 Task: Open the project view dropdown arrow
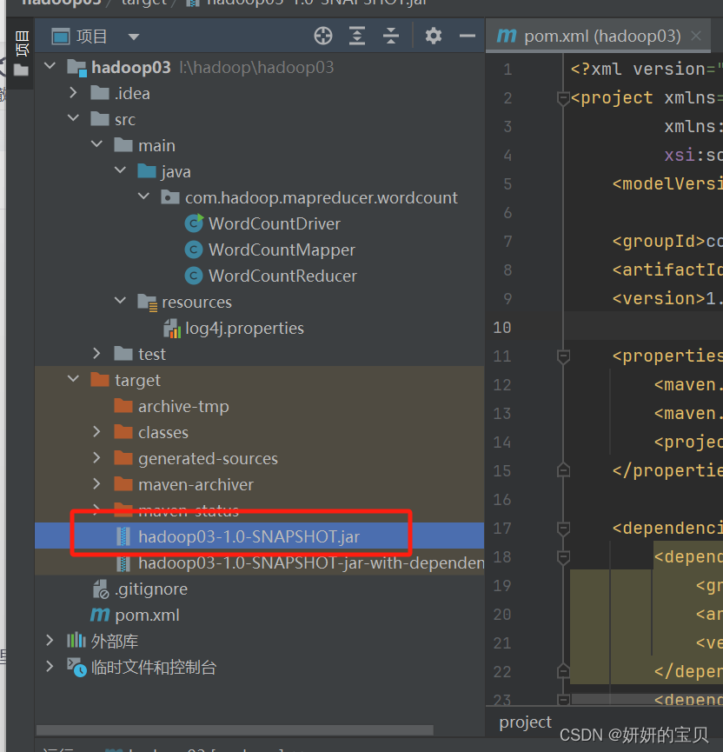[x=133, y=37]
